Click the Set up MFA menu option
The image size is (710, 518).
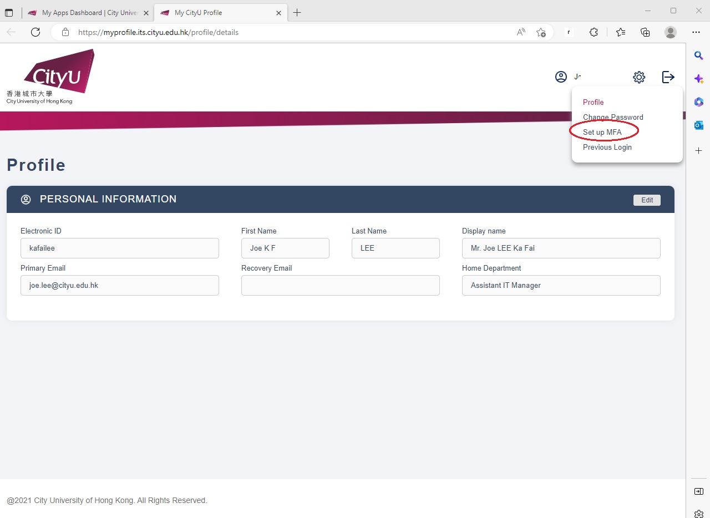click(602, 132)
